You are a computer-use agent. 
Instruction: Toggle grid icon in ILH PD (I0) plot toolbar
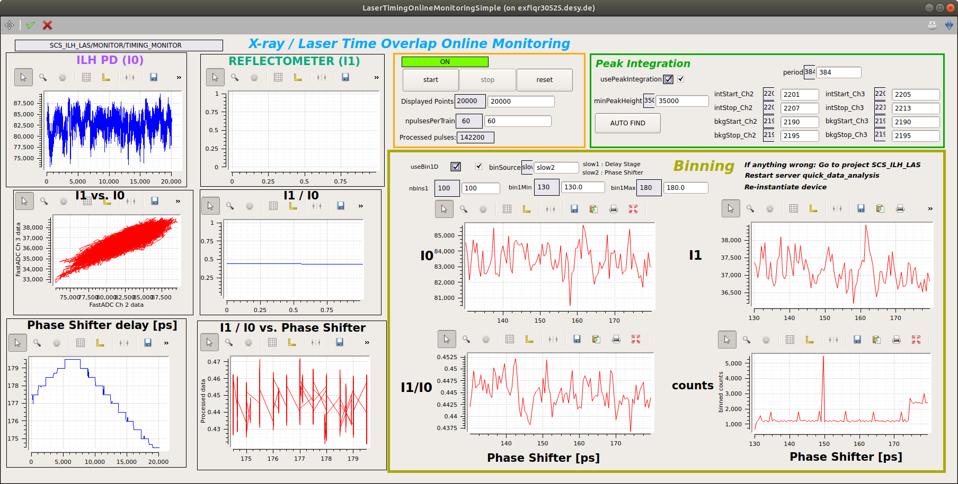point(86,77)
